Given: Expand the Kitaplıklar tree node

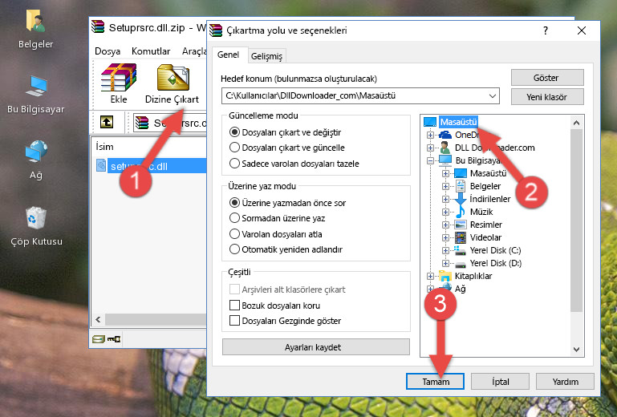Looking at the screenshot, I should click(430, 276).
